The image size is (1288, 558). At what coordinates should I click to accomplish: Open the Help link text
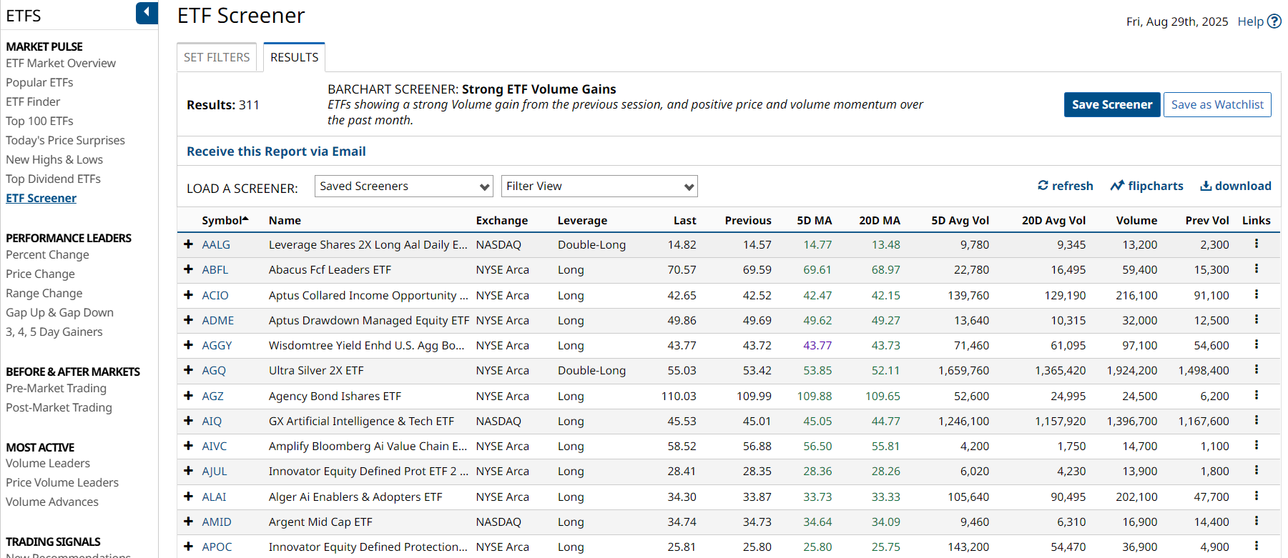point(1250,21)
